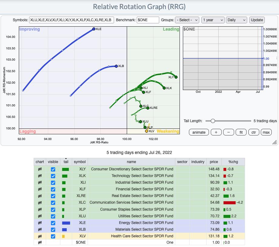Click the XLV yellow tail swatch
Image resolution: width=279 pixels, height=247 pixels.
click(63, 236)
